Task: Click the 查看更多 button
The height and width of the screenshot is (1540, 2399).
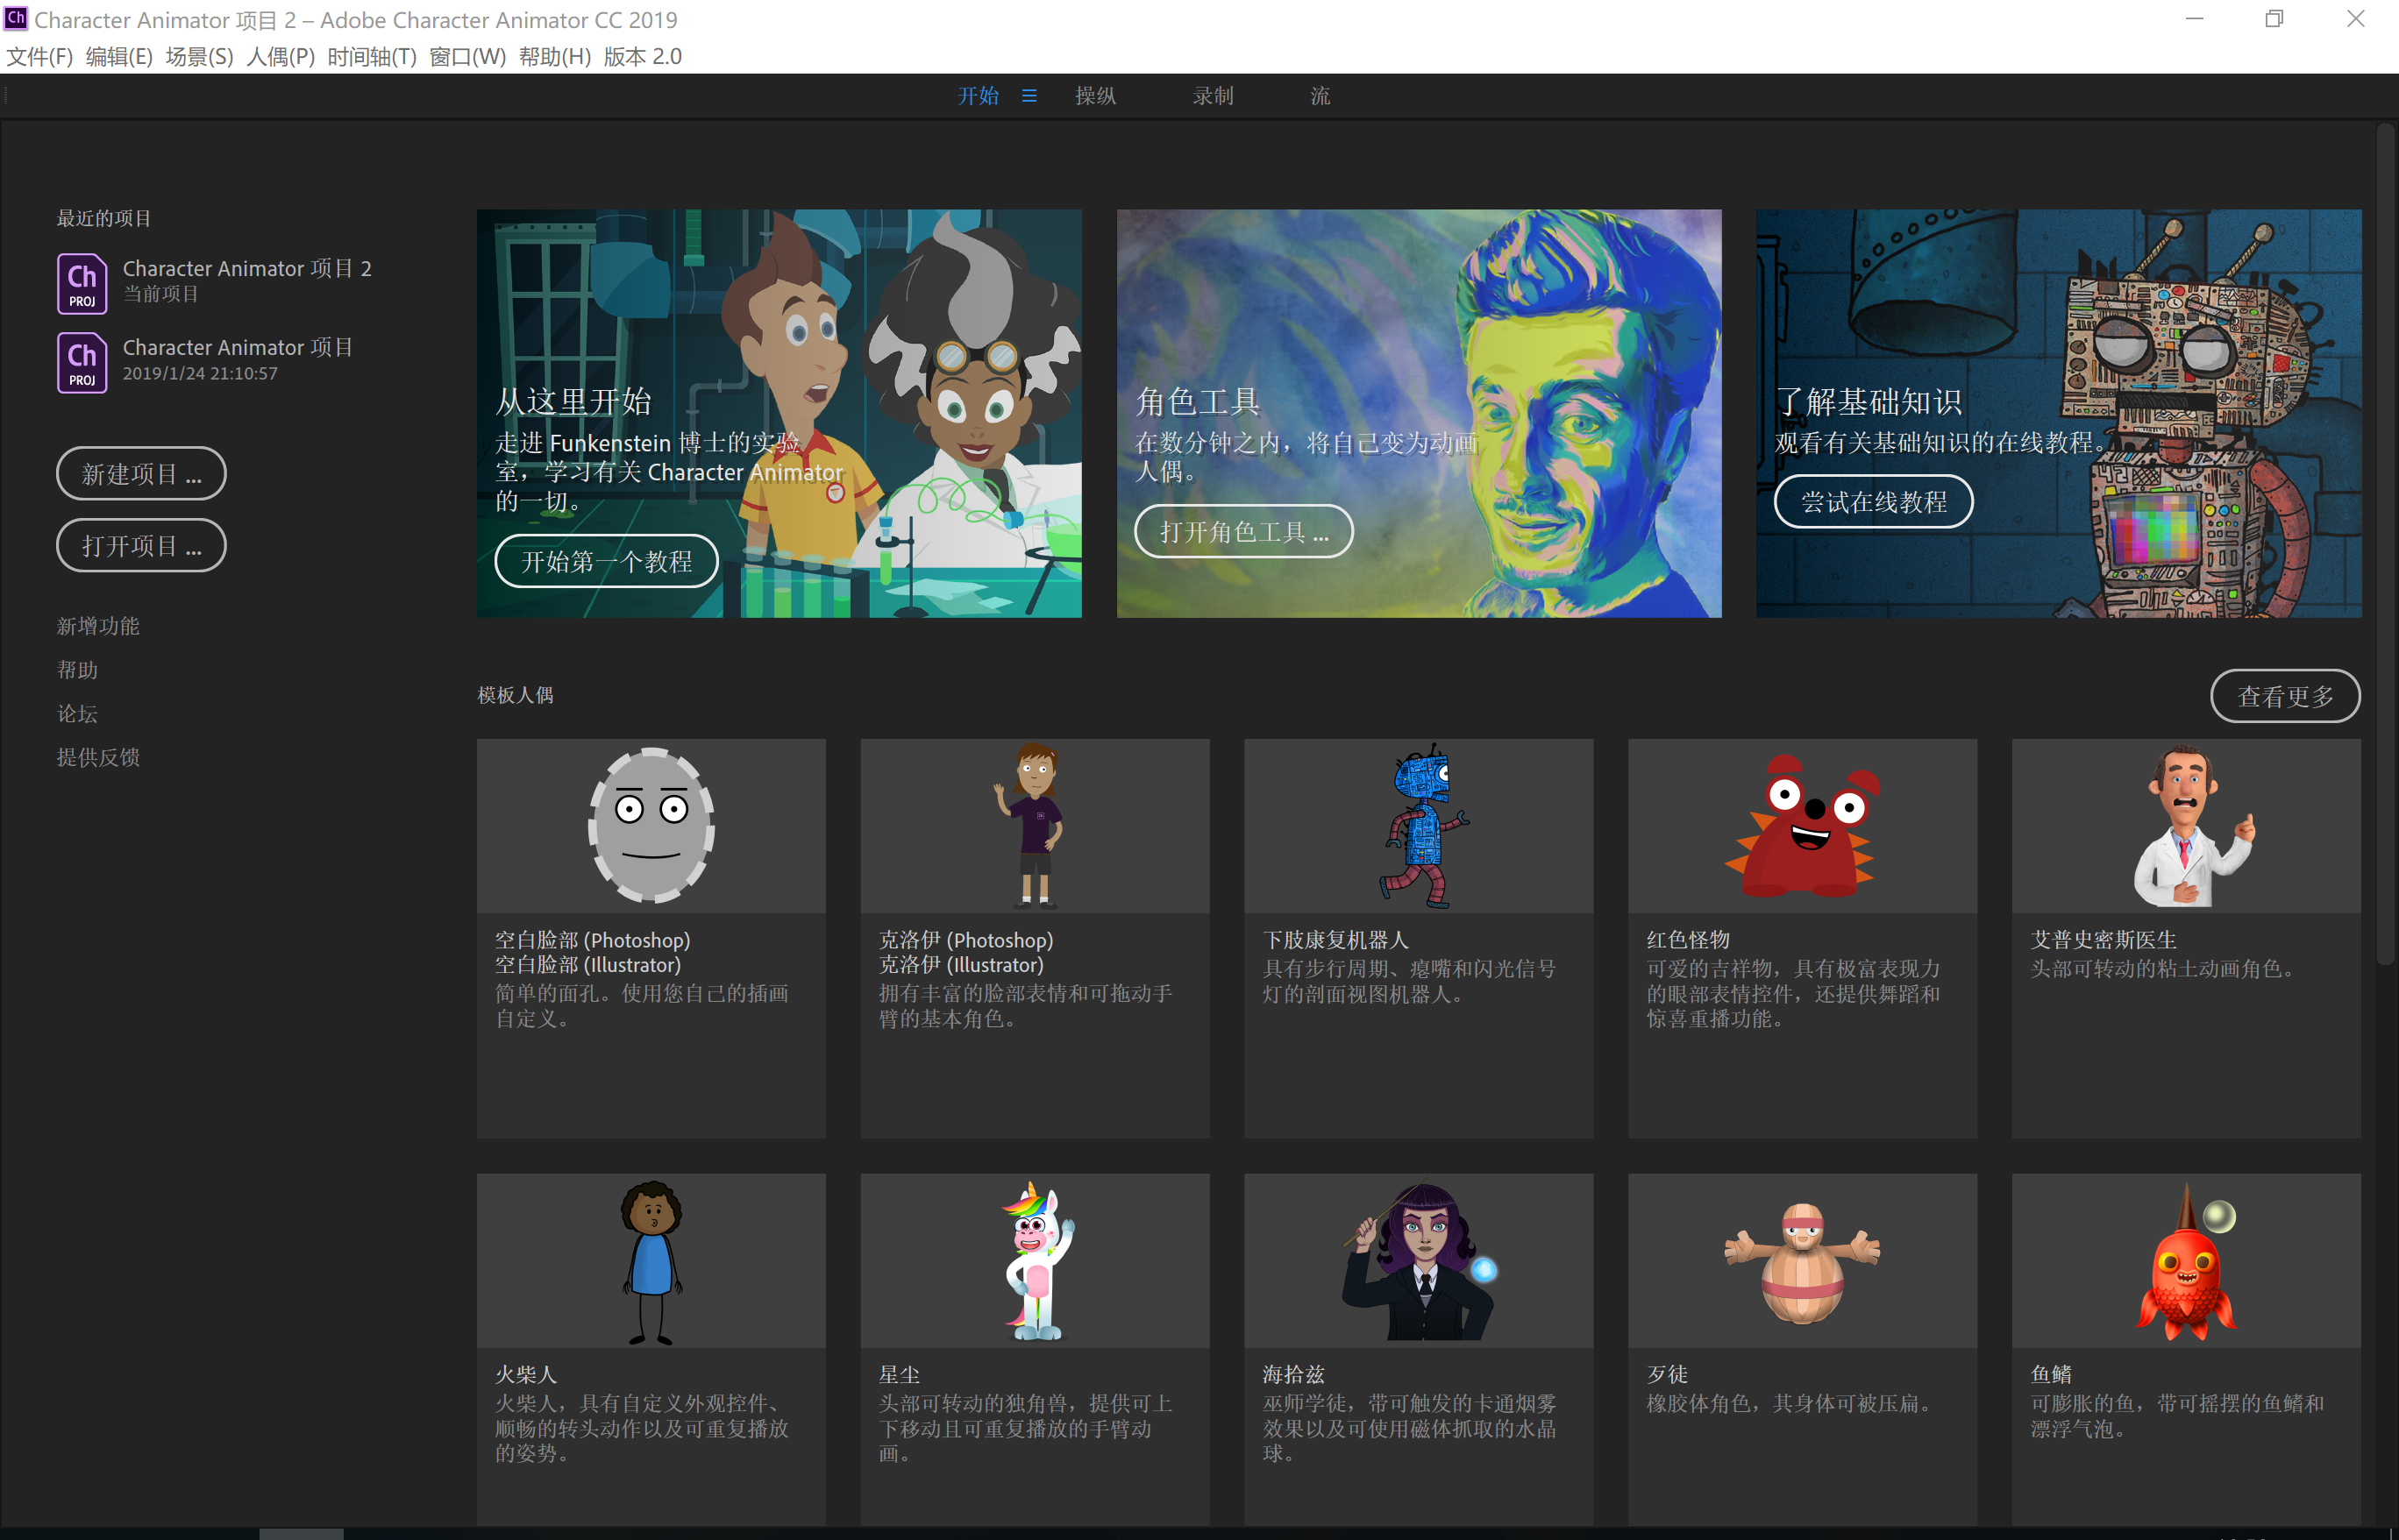Action: click(x=2285, y=696)
